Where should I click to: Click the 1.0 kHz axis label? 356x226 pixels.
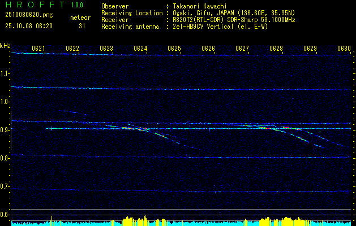tap(4, 102)
